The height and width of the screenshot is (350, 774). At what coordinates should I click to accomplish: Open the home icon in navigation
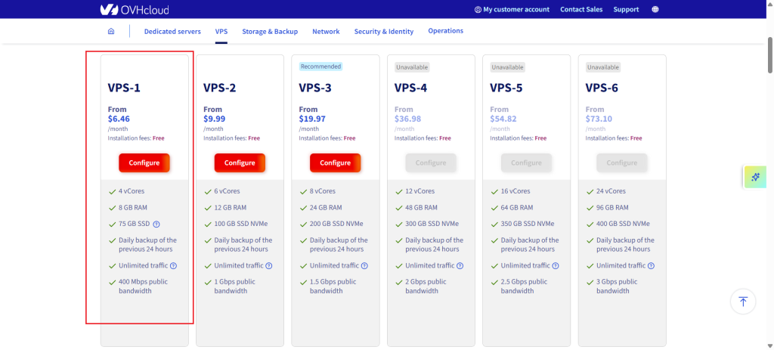[111, 31]
